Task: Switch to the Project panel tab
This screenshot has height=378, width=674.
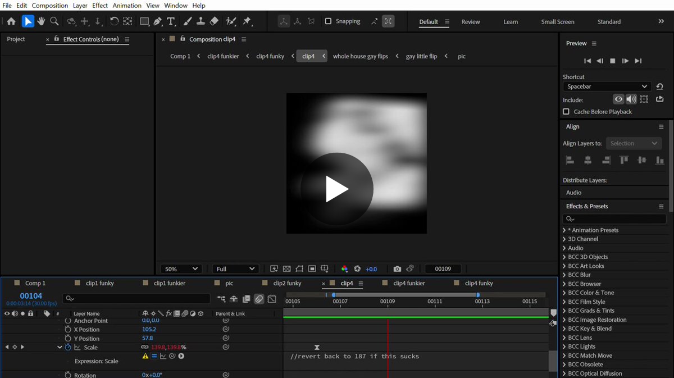Action: tap(16, 39)
